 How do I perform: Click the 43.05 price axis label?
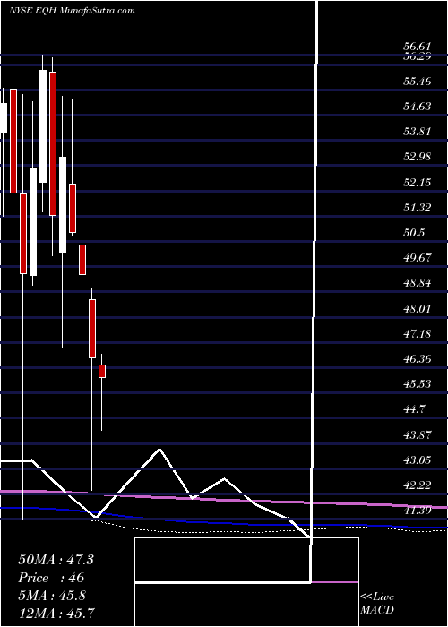(417, 460)
